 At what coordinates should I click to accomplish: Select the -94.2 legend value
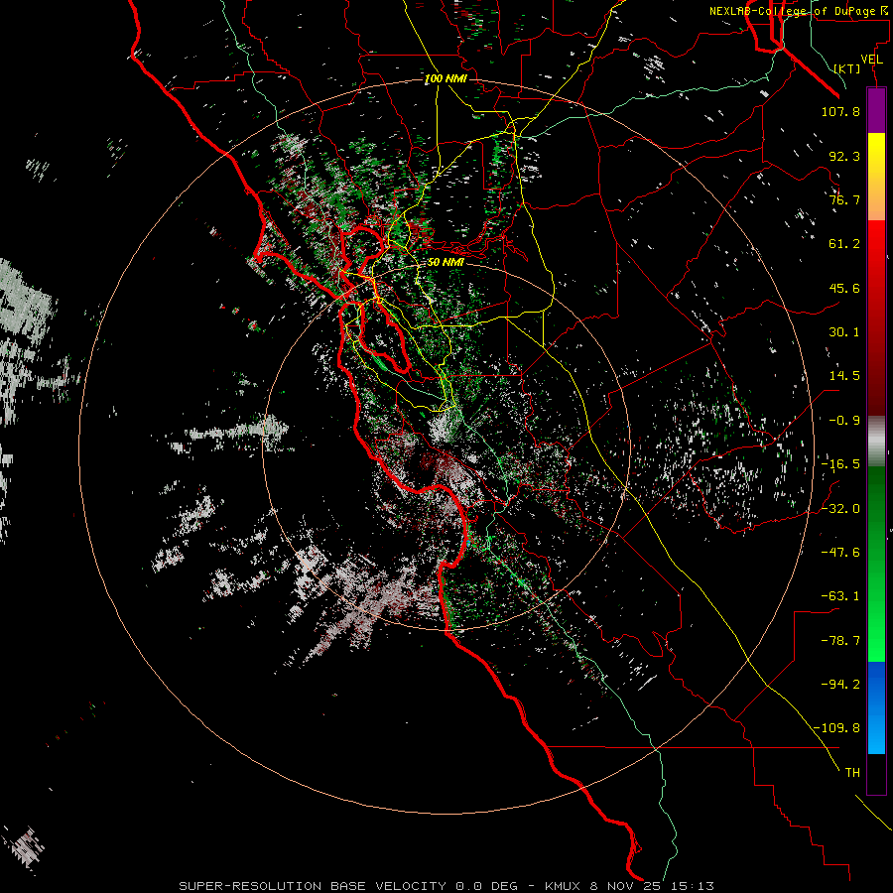tap(840, 684)
